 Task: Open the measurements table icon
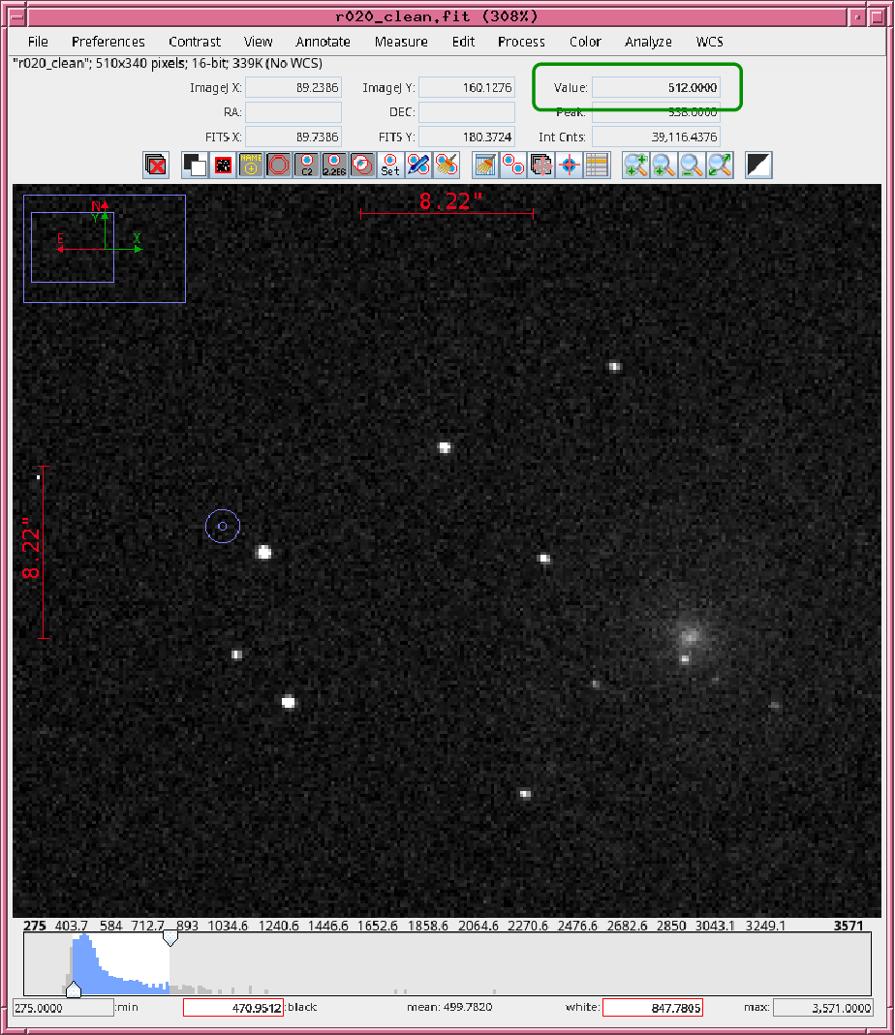597,166
